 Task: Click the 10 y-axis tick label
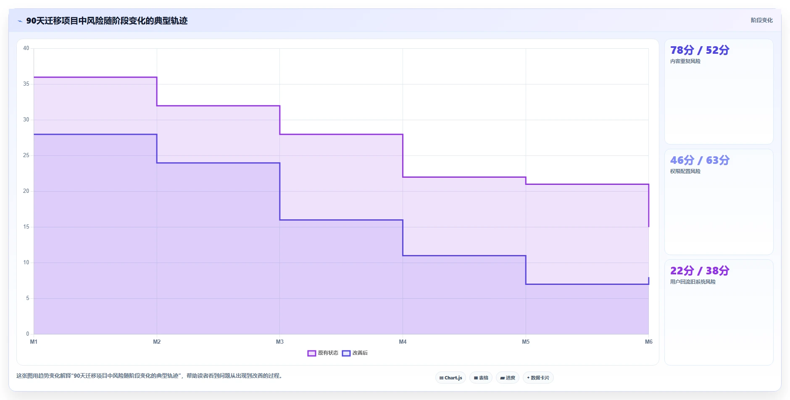(x=26, y=263)
